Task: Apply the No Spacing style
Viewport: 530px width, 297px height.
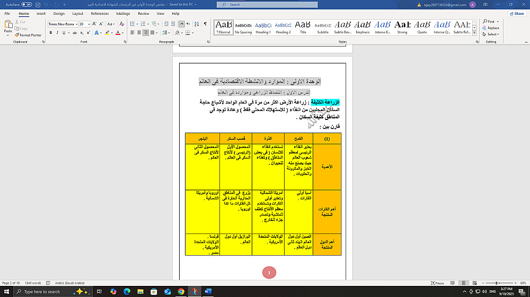Action: [243, 27]
